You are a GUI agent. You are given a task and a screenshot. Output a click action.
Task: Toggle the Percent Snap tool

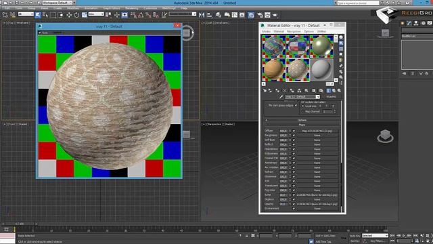tap(148, 15)
